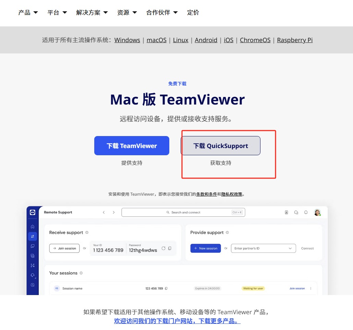This screenshot has width=353, height=330.
Task: Click the password value 12thg4wdws
Action: pyautogui.click(x=143, y=250)
